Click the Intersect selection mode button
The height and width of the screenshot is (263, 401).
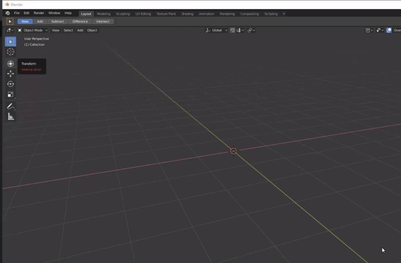tap(103, 22)
